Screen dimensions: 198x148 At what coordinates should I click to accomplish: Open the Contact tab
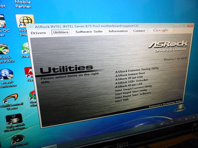[139, 31]
